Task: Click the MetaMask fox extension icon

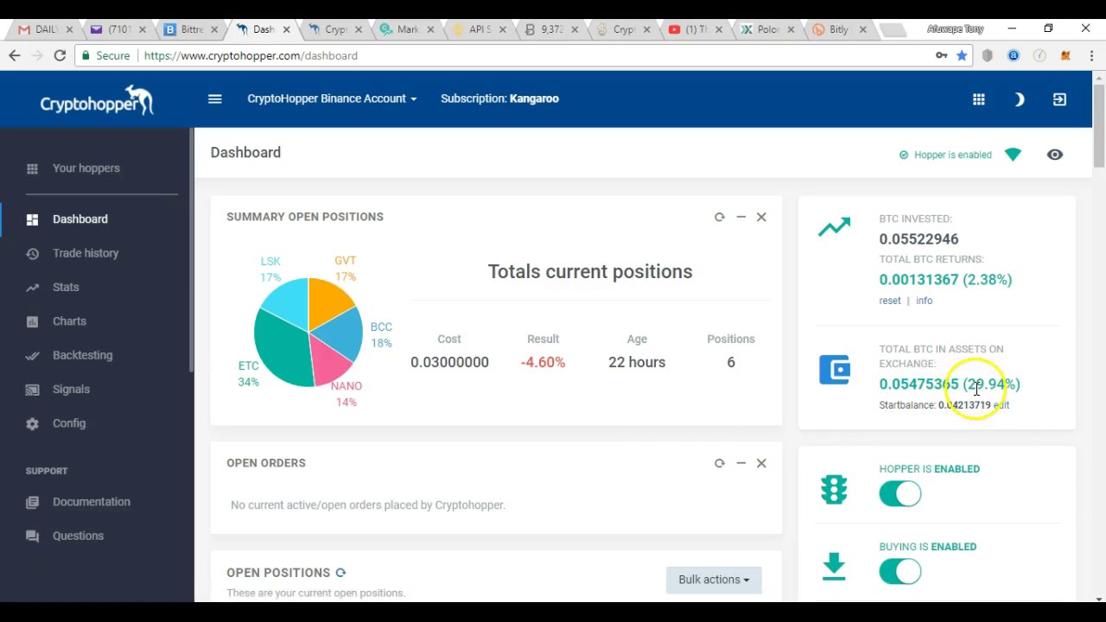Action: [1065, 55]
